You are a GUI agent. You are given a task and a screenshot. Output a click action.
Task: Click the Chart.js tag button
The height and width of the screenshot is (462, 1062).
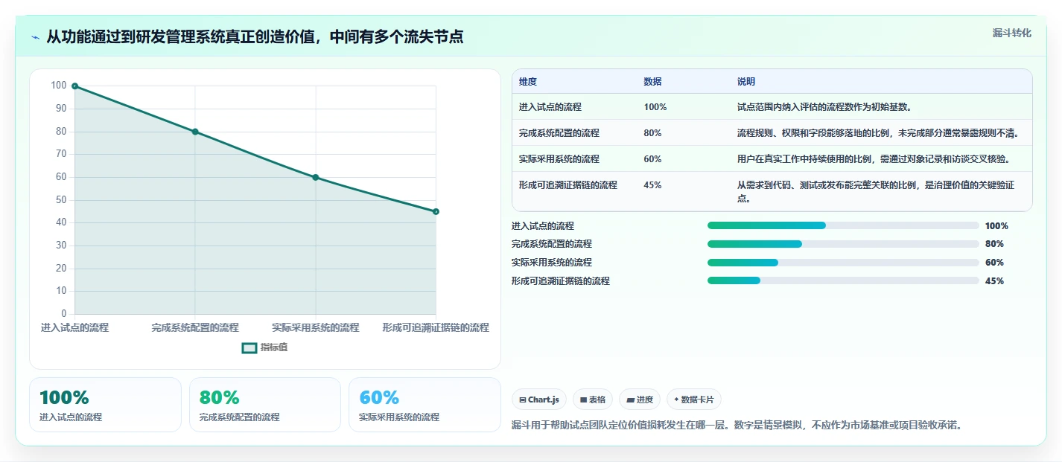pyautogui.click(x=539, y=400)
